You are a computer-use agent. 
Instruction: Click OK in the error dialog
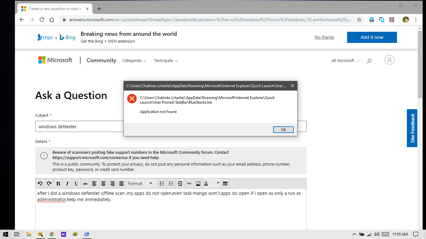point(283,130)
